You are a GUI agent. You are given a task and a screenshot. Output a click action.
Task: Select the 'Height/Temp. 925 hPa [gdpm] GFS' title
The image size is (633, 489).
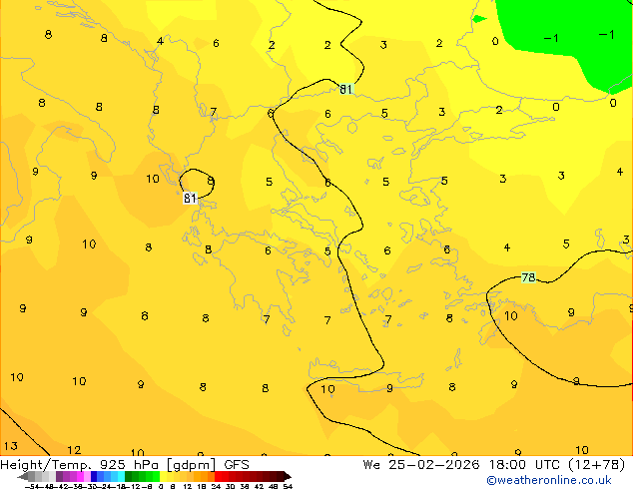125,465
